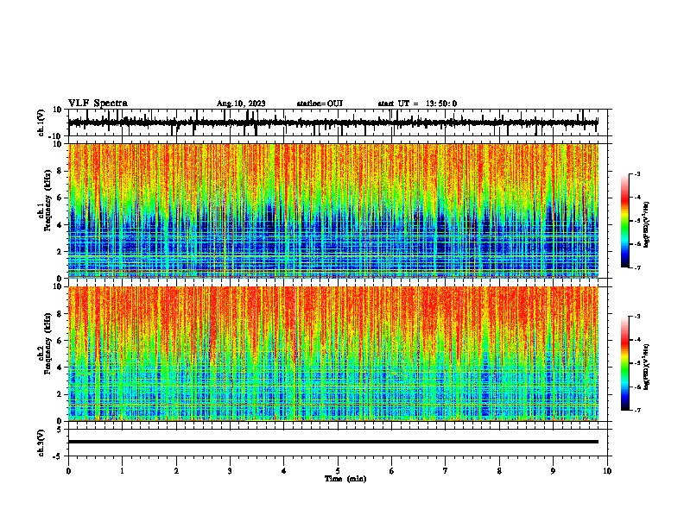
Task: Click the black ch.1 voltage waveform trace
Action: click(332, 123)
